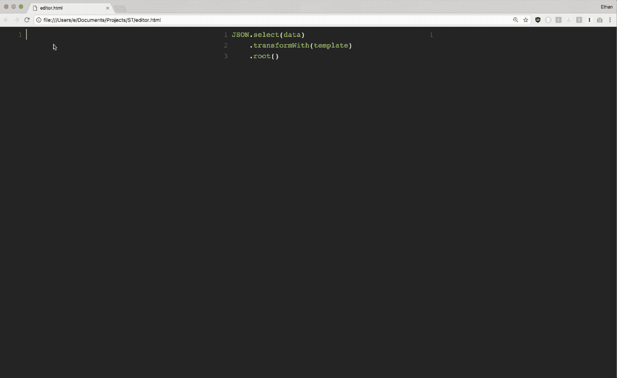617x378 pixels.
Task: Click line number 3 in middle gutter
Action: point(226,56)
